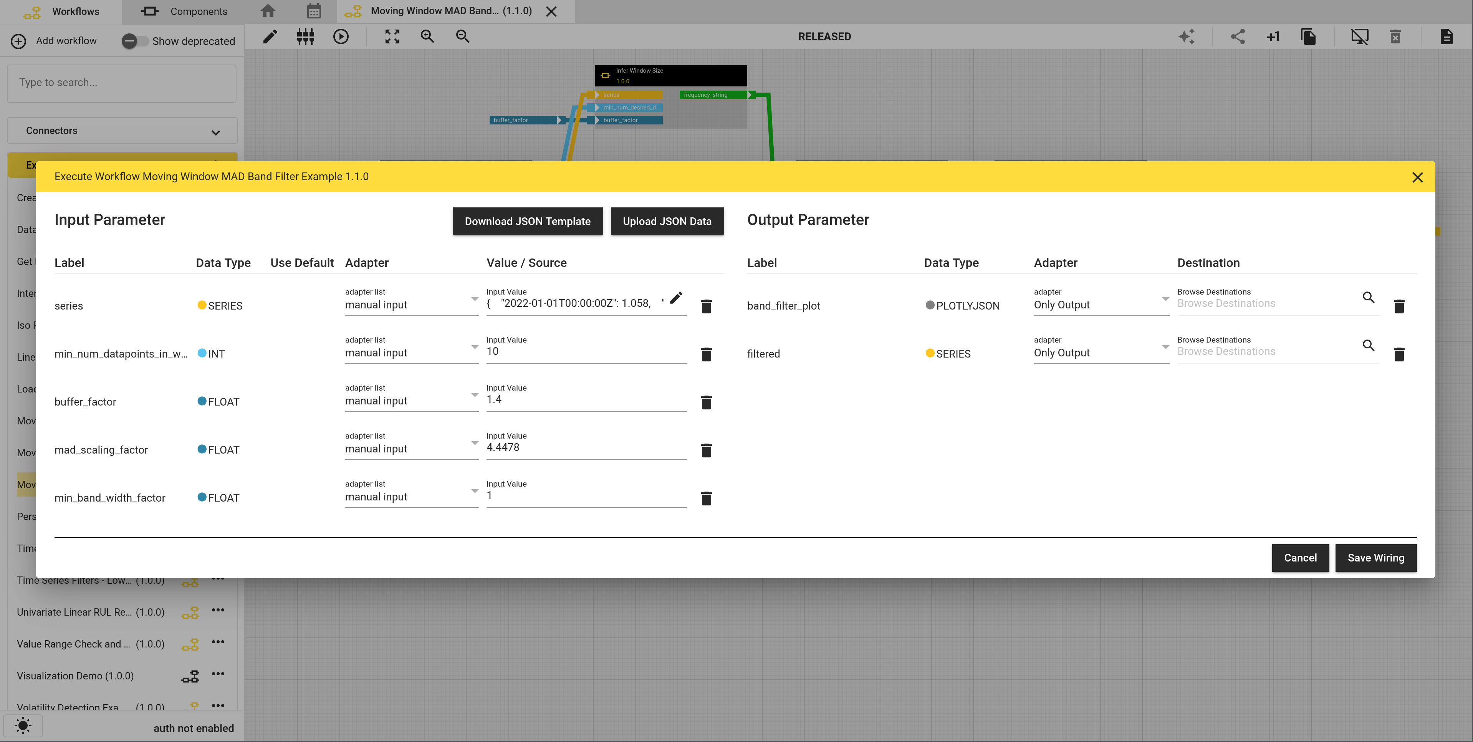Click Upload JSON Data button
Screen dimensions: 1473x742
667,221
